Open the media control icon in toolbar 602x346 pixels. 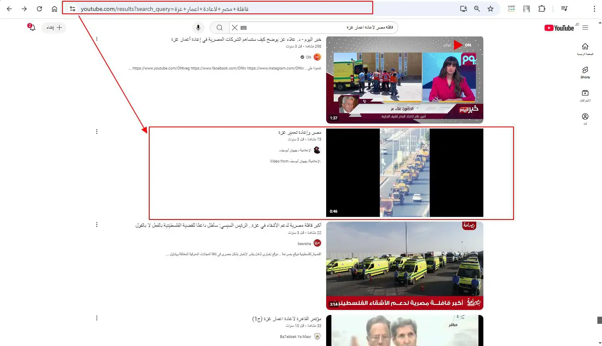coord(564,8)
